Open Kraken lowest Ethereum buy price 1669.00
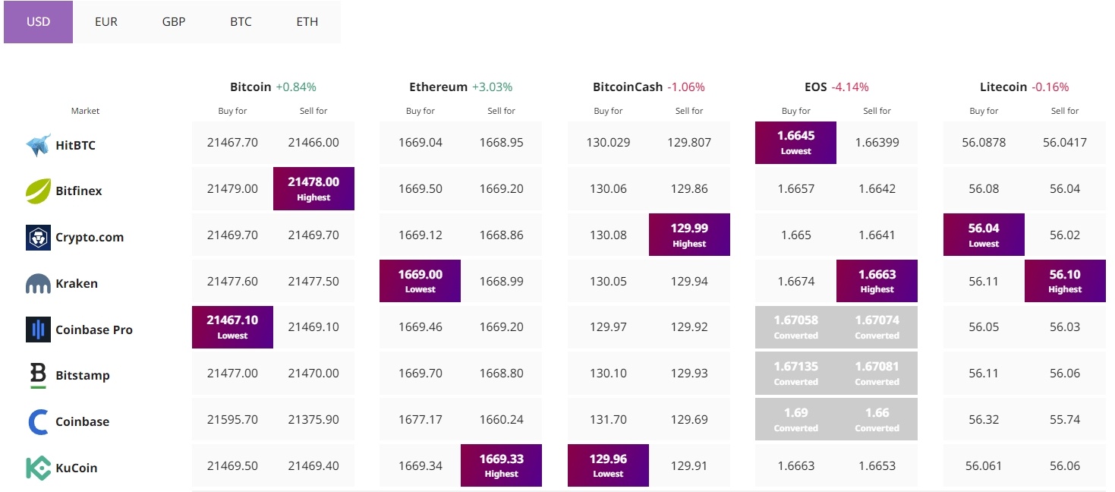The height and width of the screenshot is (492, 1115). pyautogui.click(x=420, y=281)
